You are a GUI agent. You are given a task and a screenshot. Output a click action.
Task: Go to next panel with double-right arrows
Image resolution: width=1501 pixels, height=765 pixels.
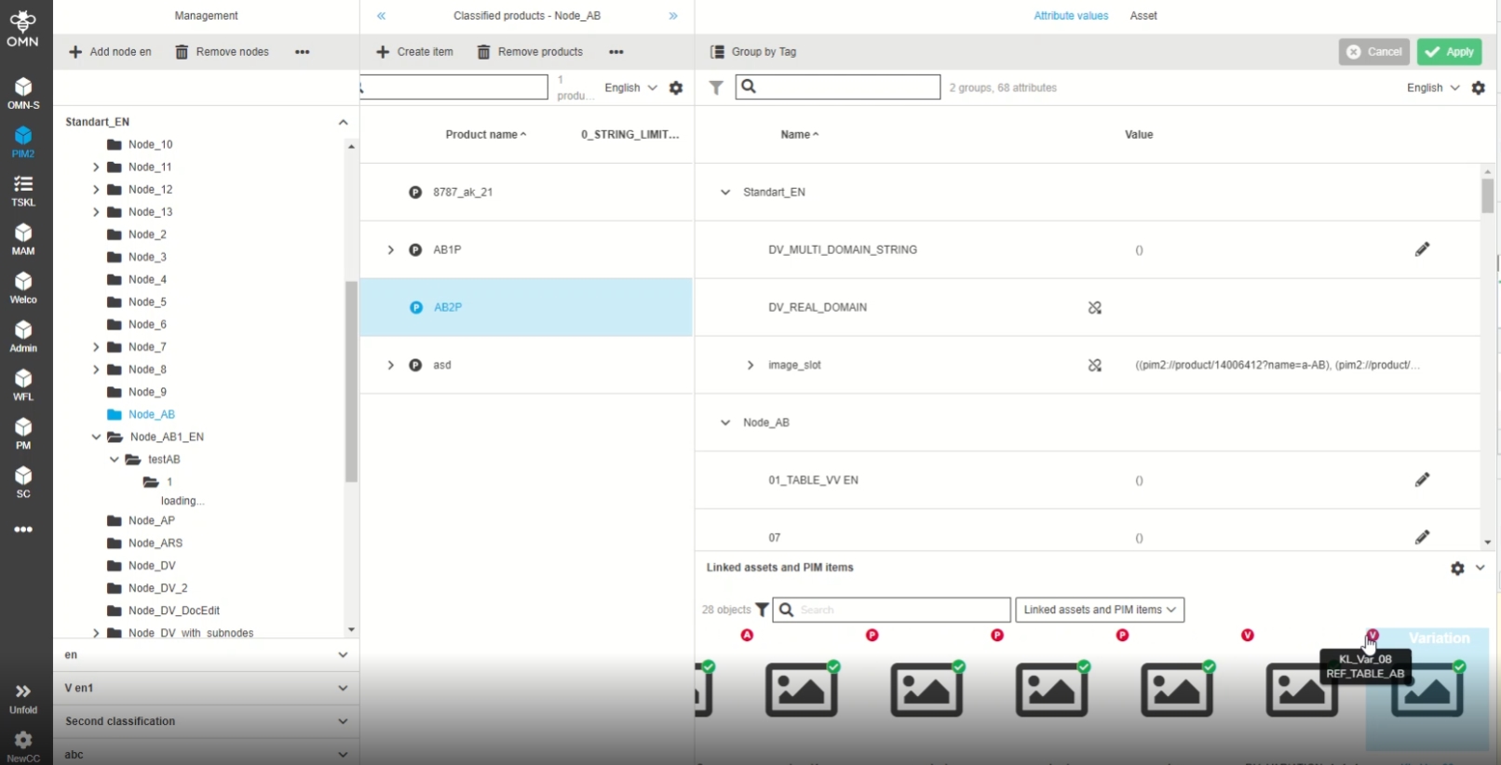(x=673, y=16)
